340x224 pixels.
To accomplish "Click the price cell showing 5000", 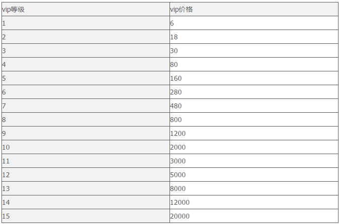I will tap(253, 175).
